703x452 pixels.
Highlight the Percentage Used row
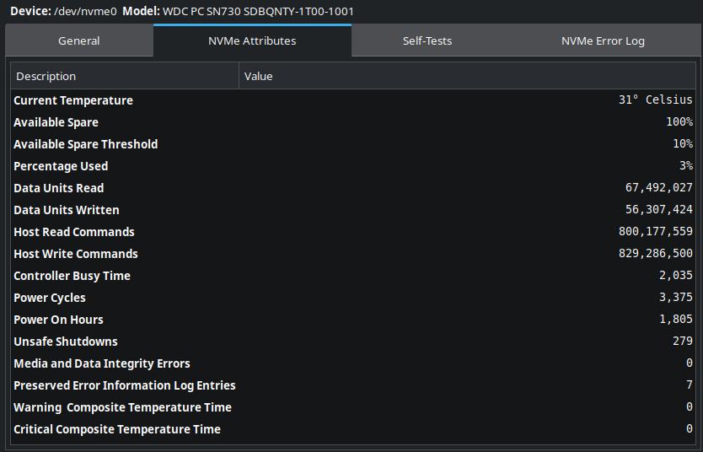click(61, 166)
